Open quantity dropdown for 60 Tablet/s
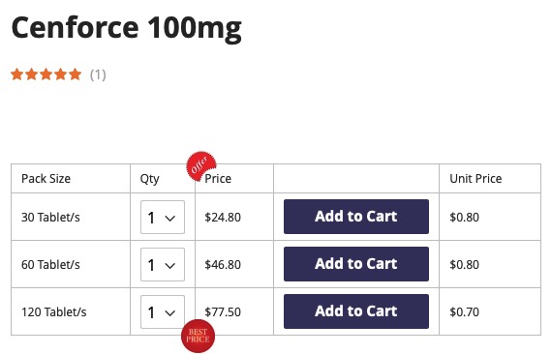This screenshot has width=552, height=354. (163, 264)
